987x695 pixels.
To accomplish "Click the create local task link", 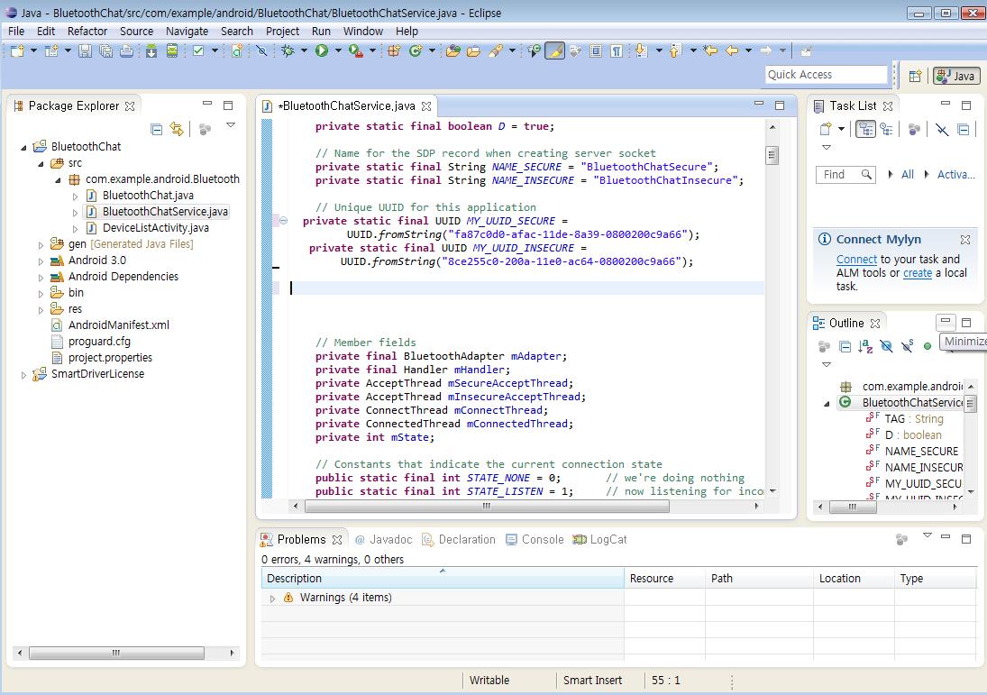I will click(918, 273).
